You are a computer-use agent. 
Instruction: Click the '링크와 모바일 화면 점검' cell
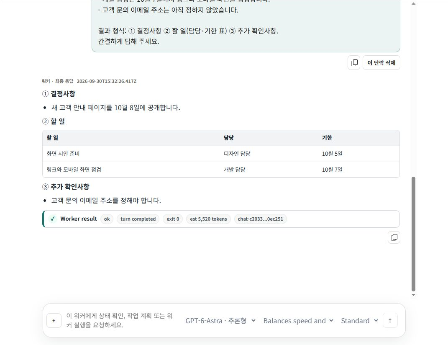74,170
